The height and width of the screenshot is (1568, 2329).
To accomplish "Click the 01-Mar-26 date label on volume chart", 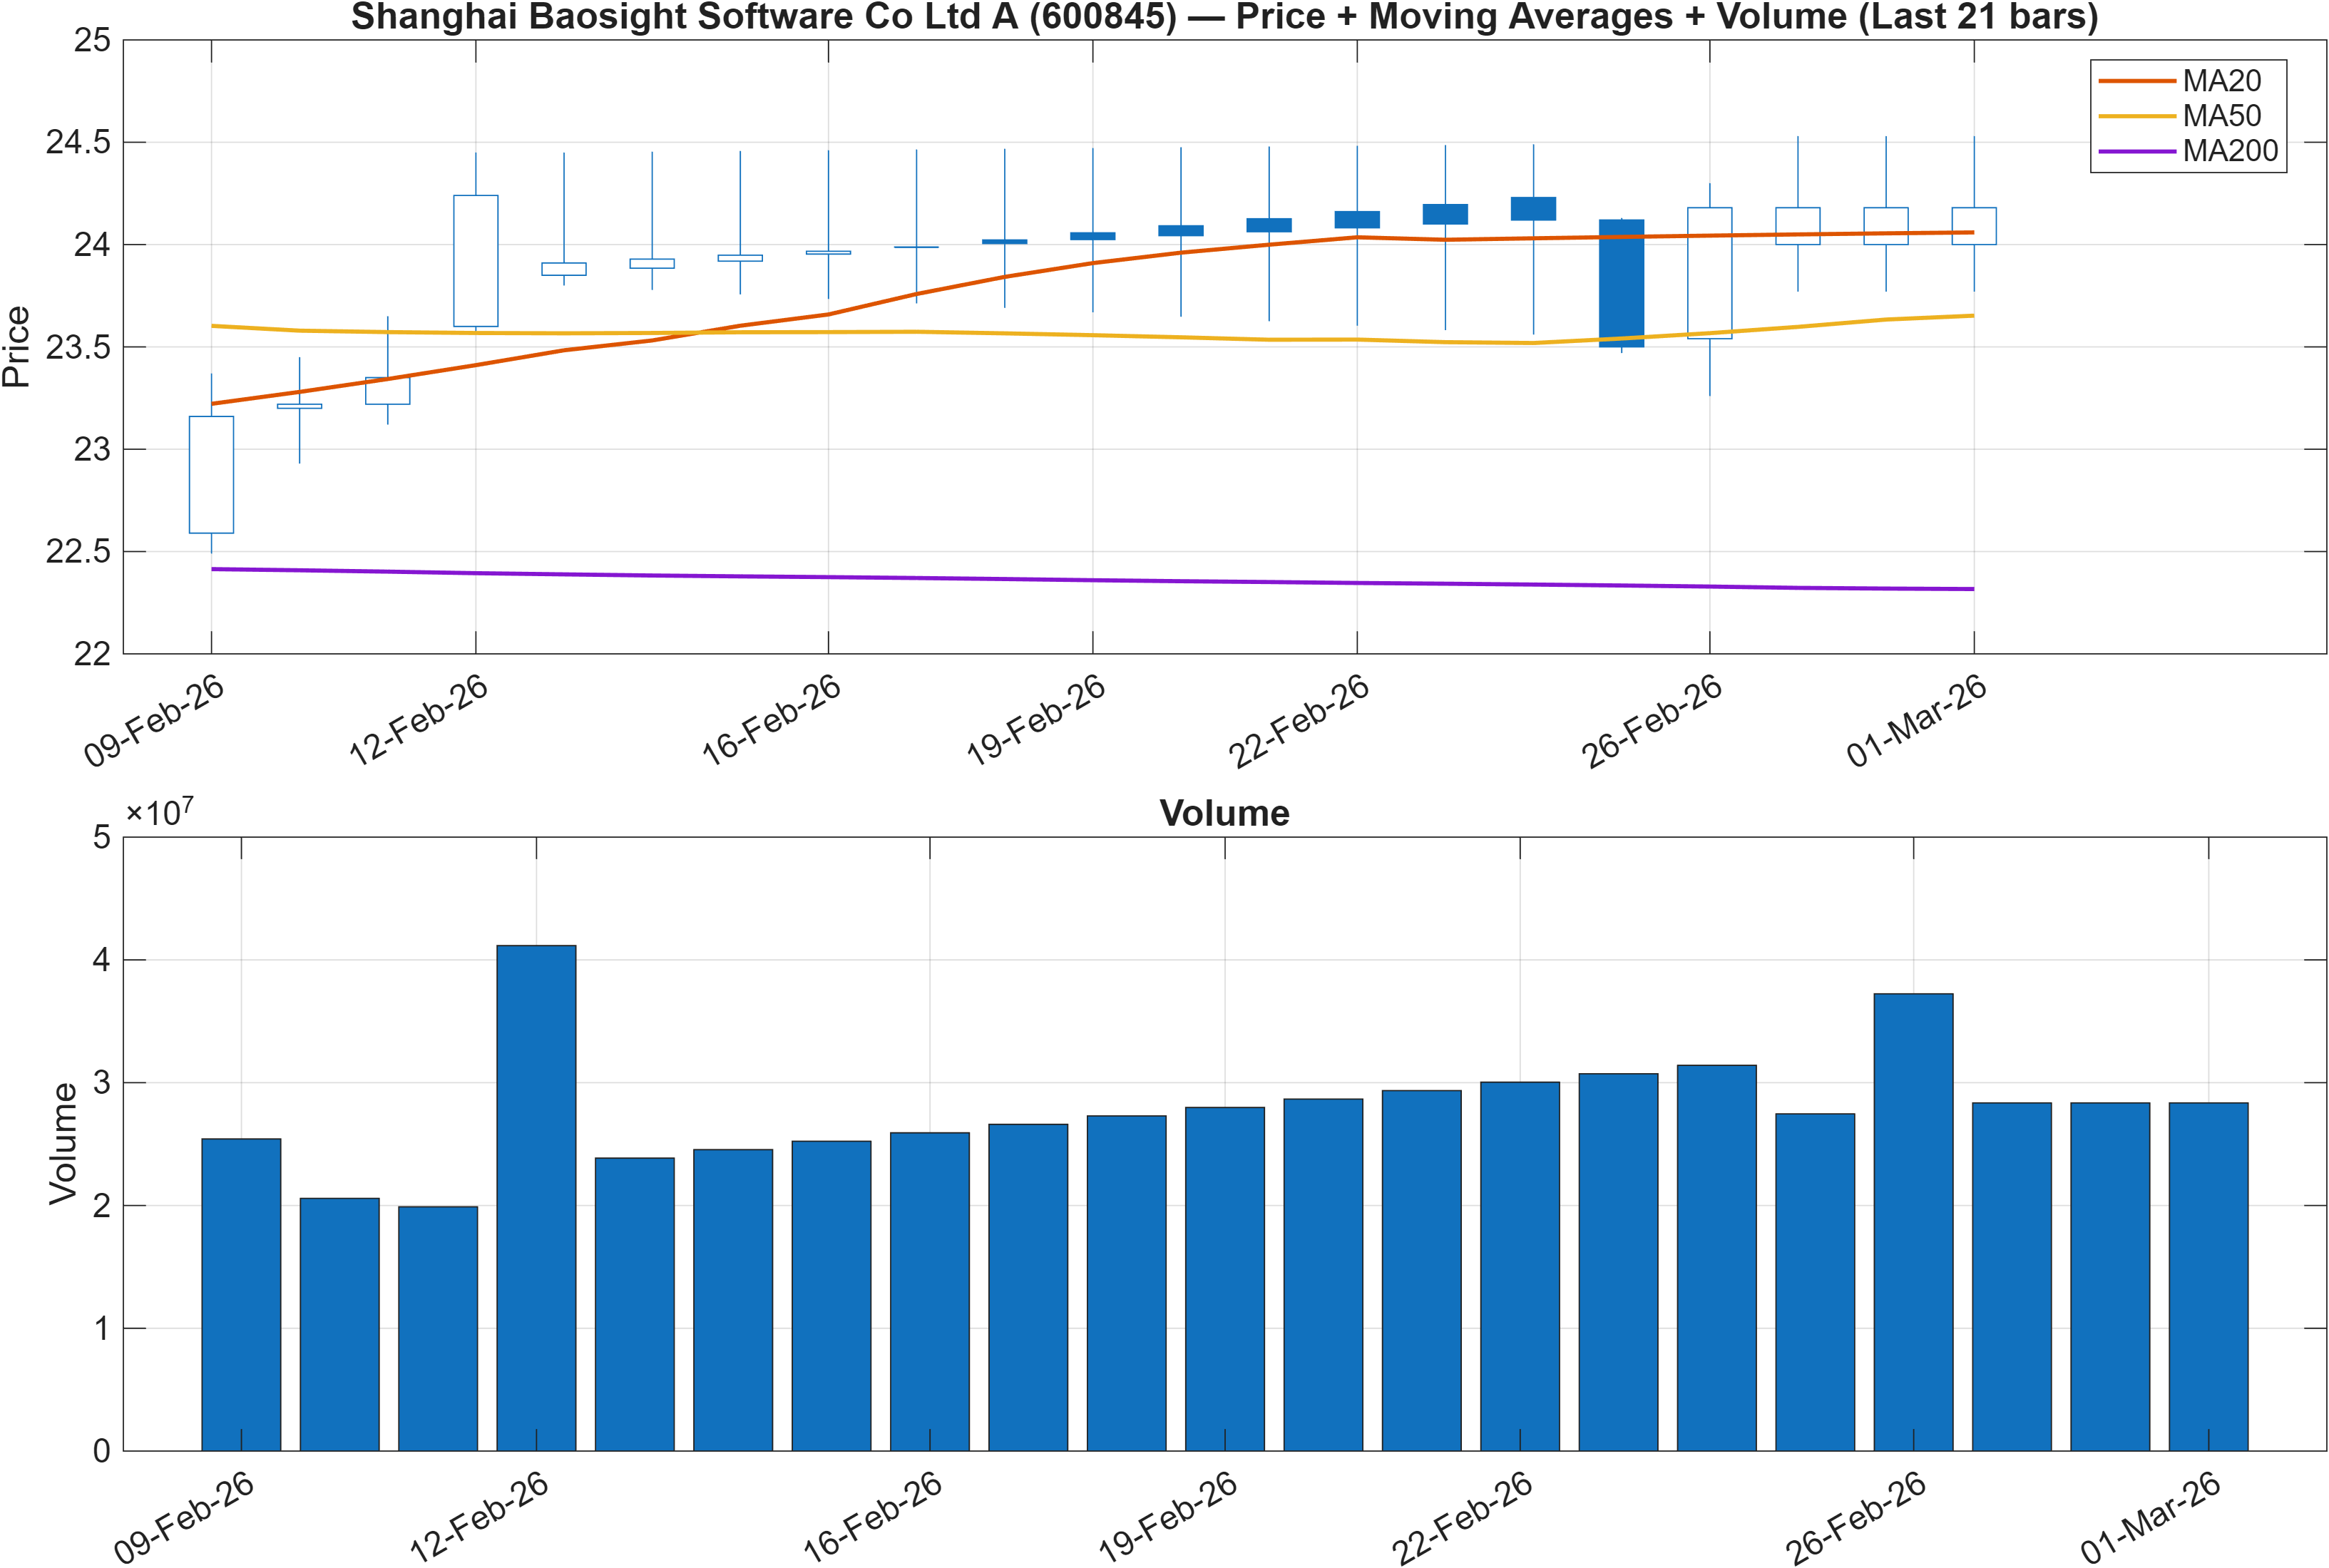I will coord(2151,1517).
